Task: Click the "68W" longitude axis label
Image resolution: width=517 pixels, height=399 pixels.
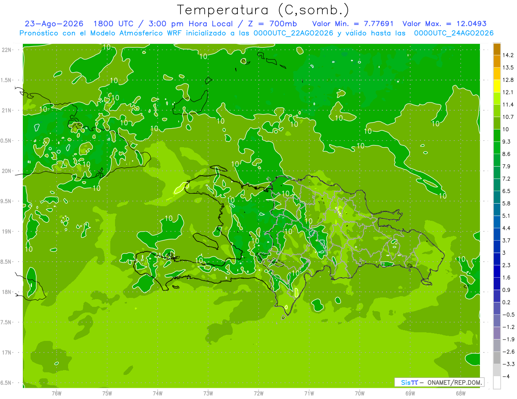Action: tap(461, 393)
